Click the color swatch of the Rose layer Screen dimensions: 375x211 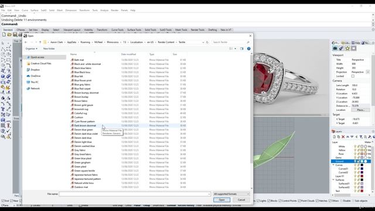point(362,154)
